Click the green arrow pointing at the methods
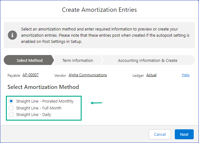 (x=96, y=103)
